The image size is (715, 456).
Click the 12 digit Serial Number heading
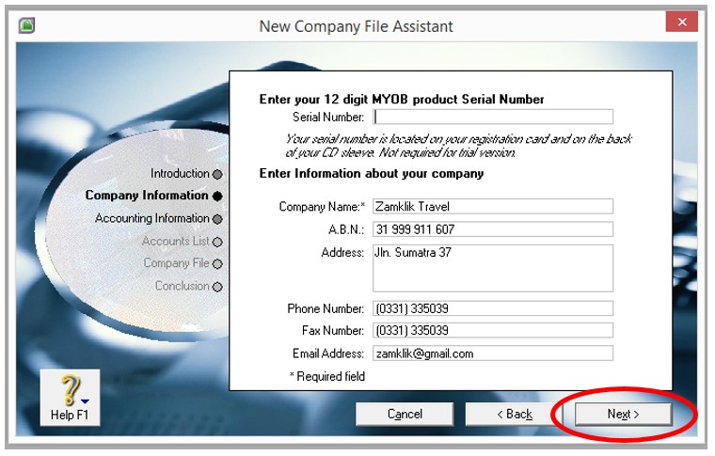[402, 100]
